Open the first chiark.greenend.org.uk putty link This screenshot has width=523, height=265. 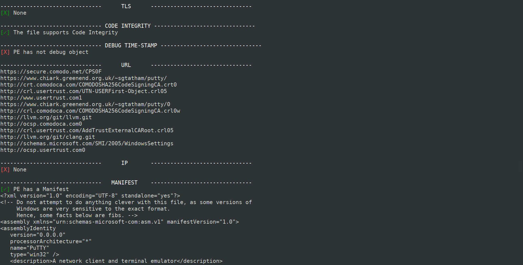(x=84, y=78)
